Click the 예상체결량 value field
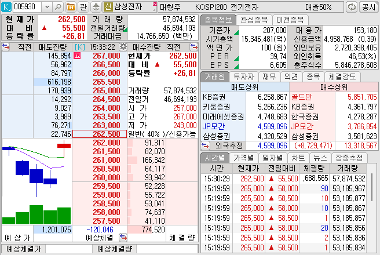 pyautogui.click(x=167, y=249)
